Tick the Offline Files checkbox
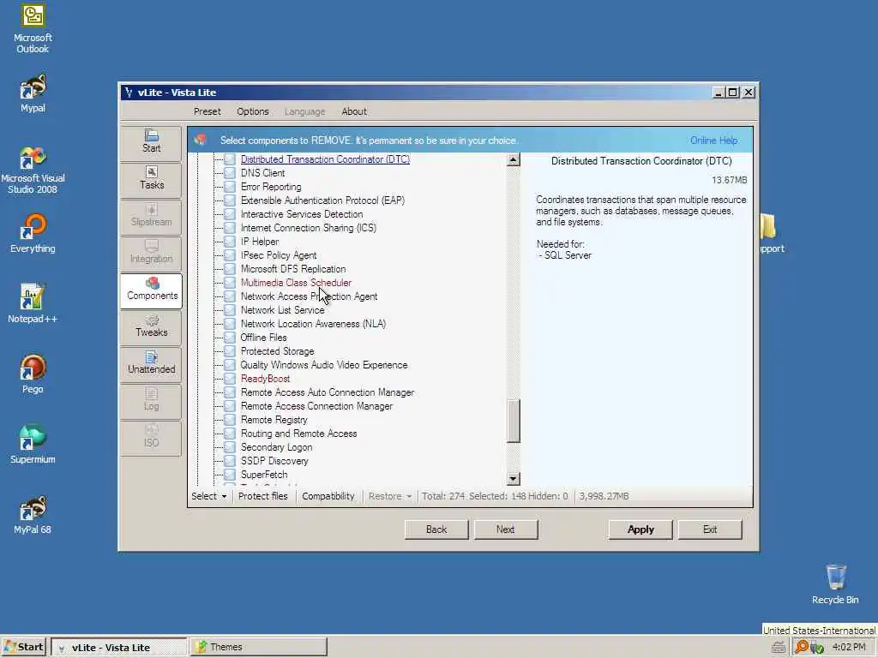The width and height of the screenshot is (878, 658). pos(230,338)
